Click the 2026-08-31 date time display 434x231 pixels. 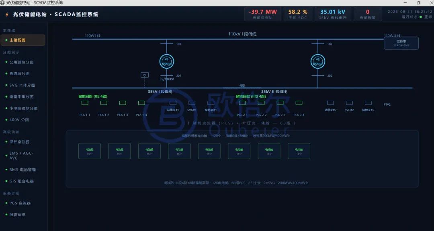point(409,12)
